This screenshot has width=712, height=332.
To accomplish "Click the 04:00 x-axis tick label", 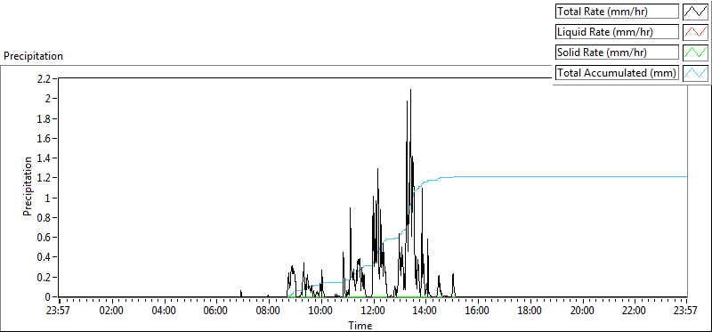I will pos(164,312).
